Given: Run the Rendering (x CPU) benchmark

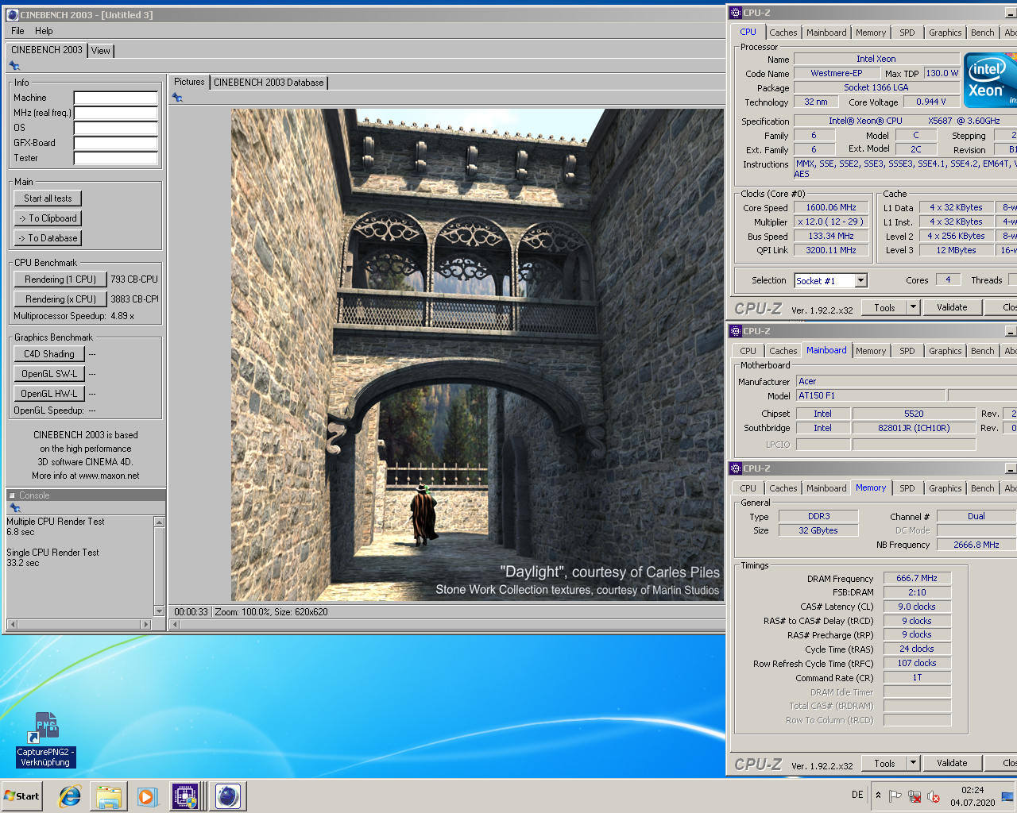Looking at the screenshot, I should point(60,299).
